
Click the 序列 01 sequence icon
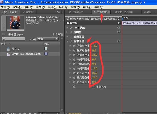click(8, 49)
